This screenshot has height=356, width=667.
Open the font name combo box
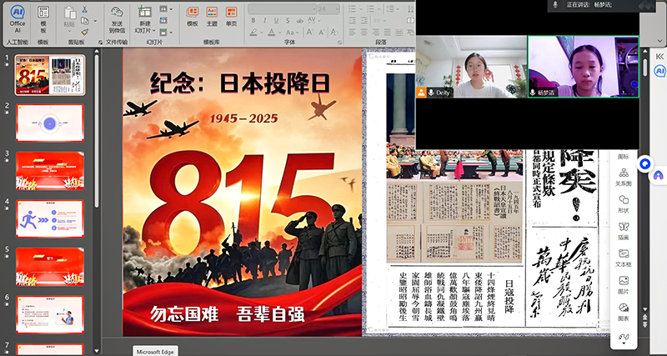point(283,9)
